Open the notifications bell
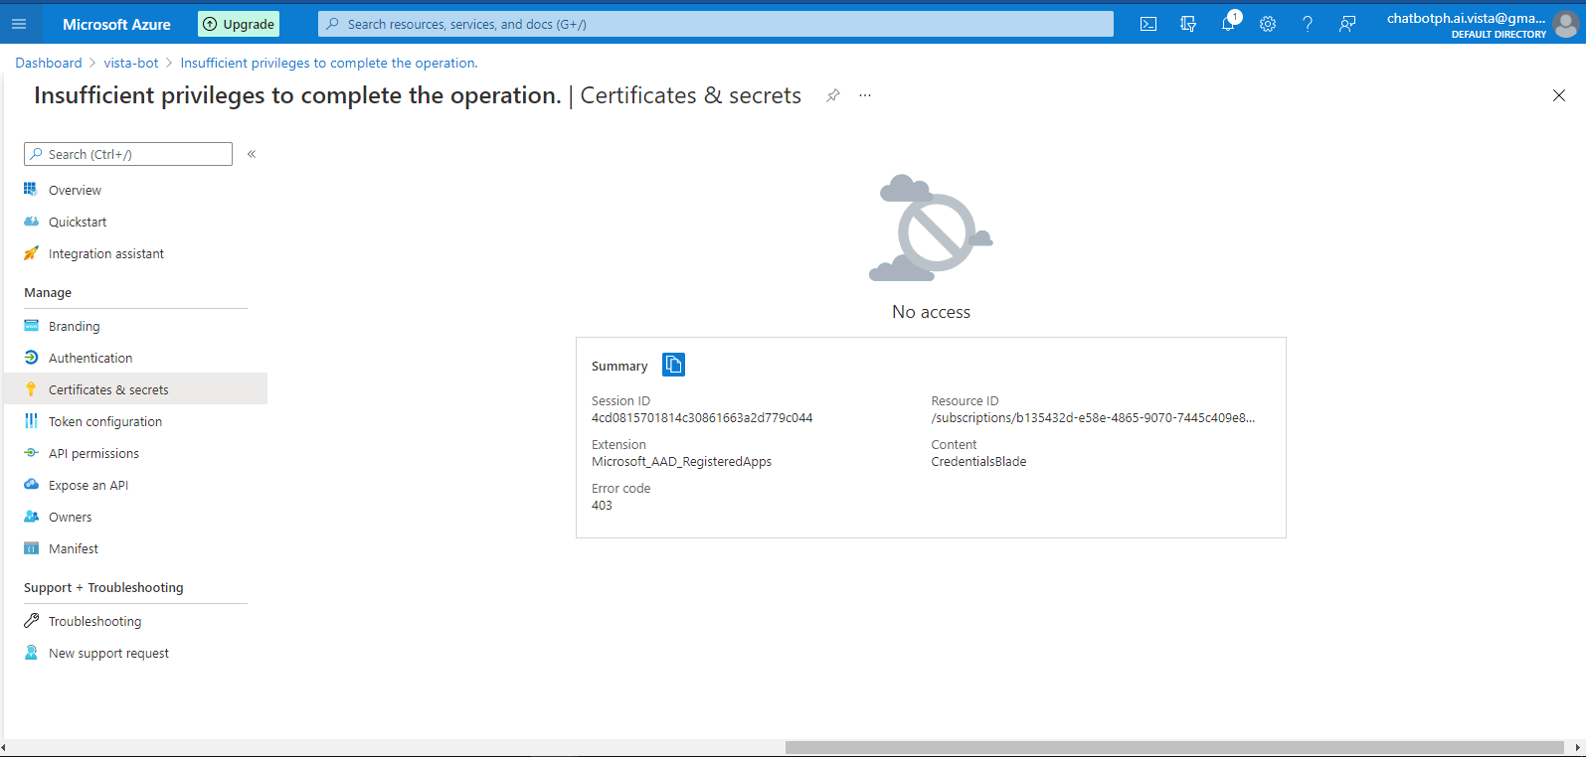The image size is (1586, 757). tap(1228, 24)
